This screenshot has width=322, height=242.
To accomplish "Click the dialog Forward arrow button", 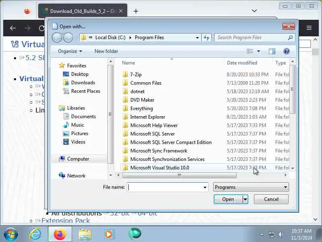I will pos(68,38).
